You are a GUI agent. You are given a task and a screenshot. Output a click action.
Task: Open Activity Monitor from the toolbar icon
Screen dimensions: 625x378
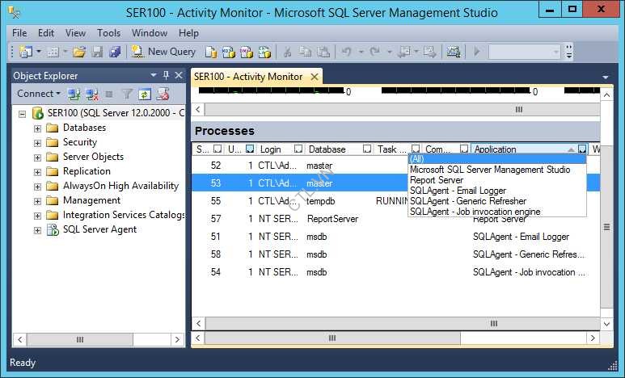click(454, 52)
